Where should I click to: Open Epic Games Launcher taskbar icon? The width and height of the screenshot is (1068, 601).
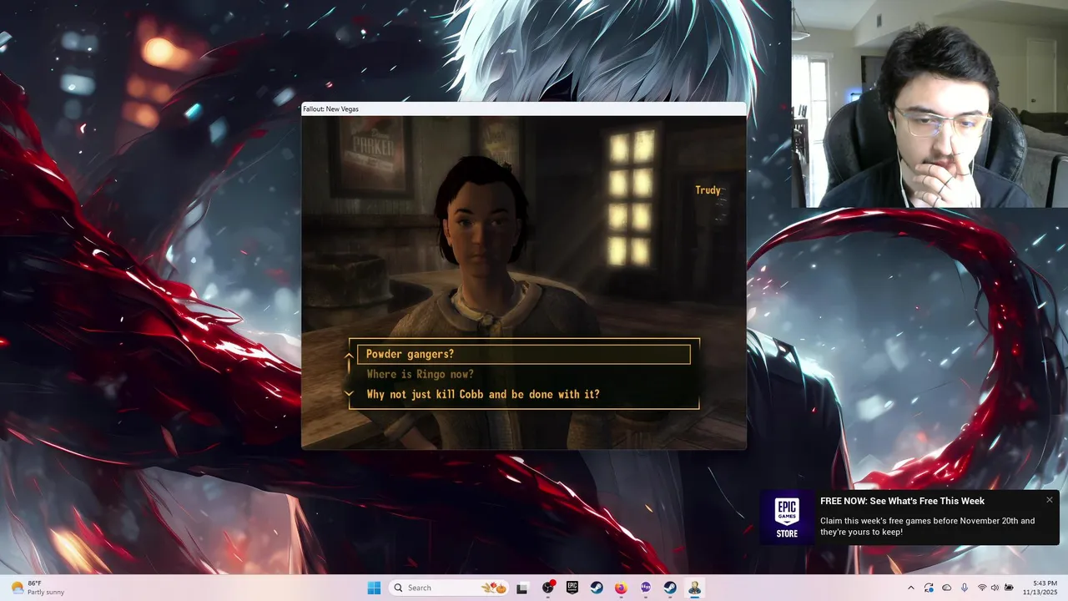point(572,588)
